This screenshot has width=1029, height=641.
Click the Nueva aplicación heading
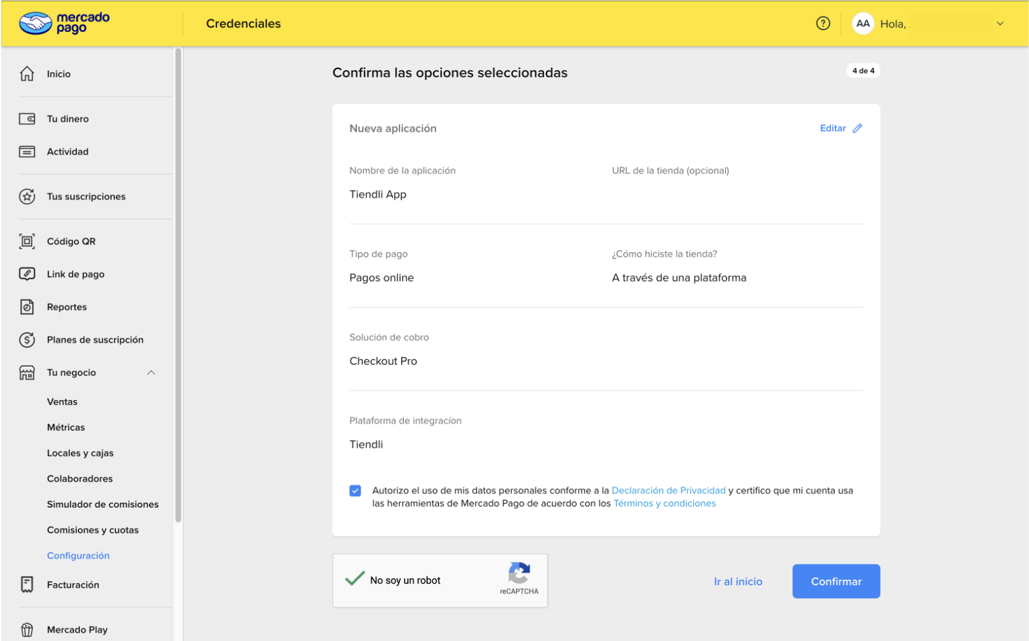(x=393, y=129)
